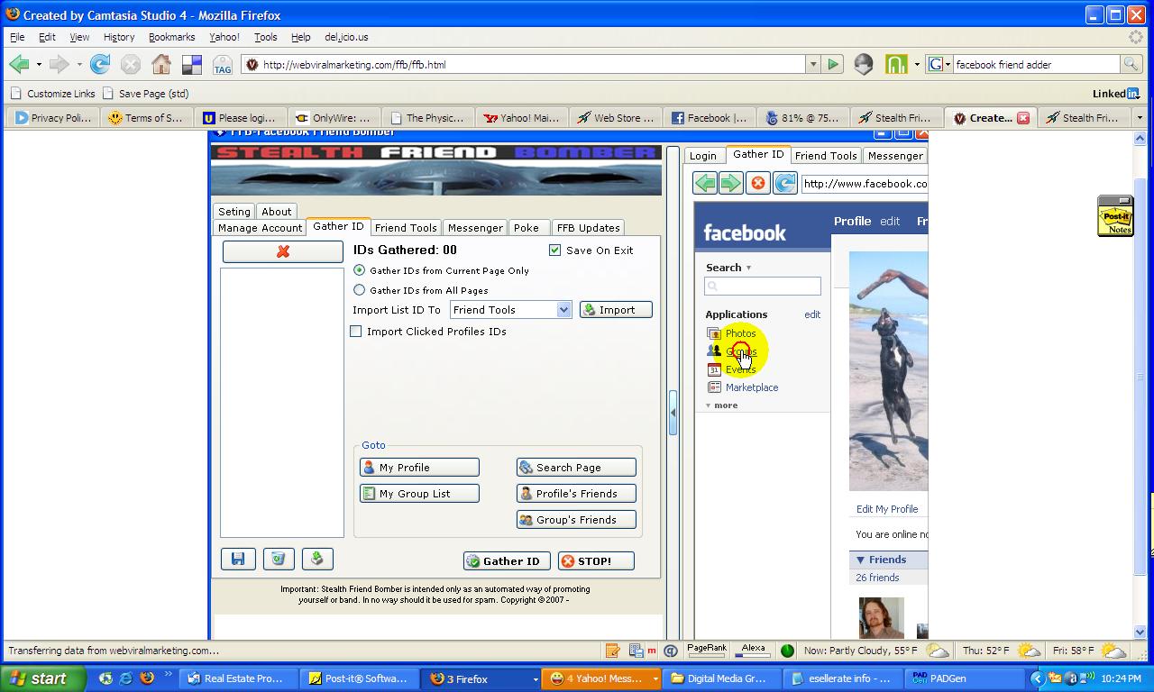This screenshot has height=692, width=1154.
Task: Open the Facebook Search options arrow
Action: pyautogui.click(x=748, y=268)
